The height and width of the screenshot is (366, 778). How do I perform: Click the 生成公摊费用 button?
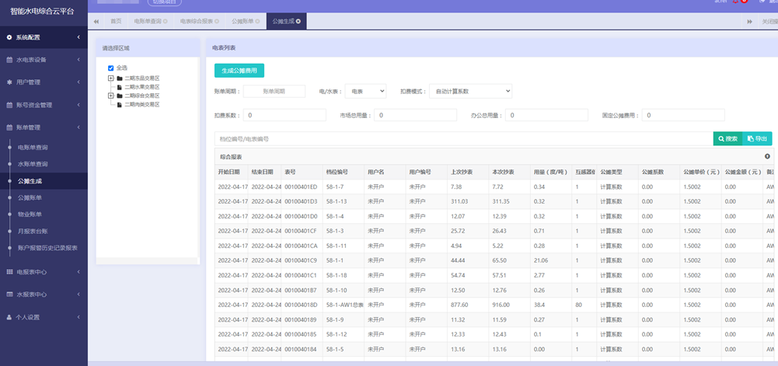239,71
